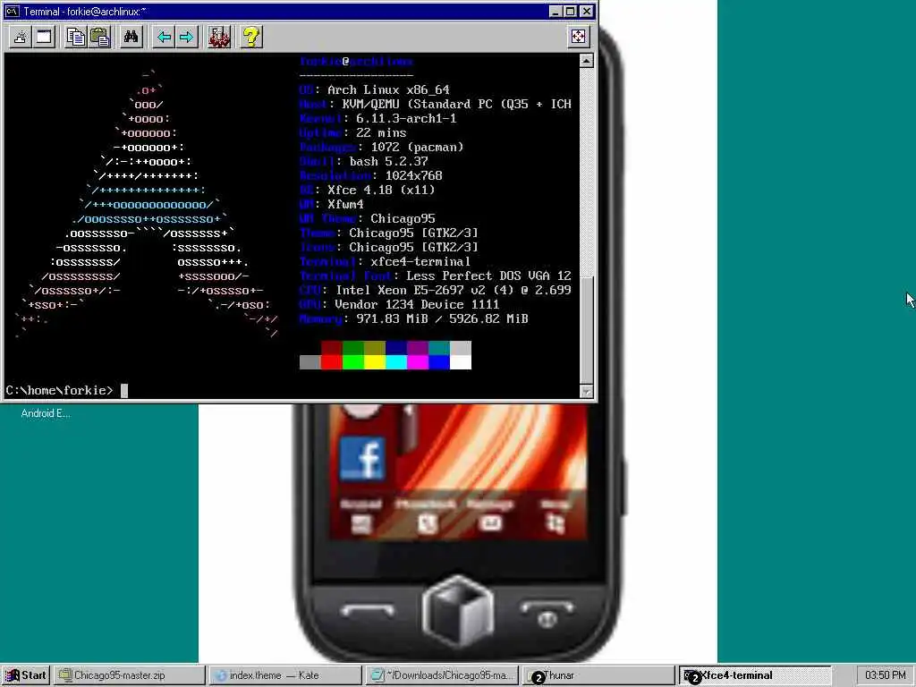916x687 pixels.
Task: Click 'Vendor 1234 Device 1111' GPU text
Action: pos(417,304)
